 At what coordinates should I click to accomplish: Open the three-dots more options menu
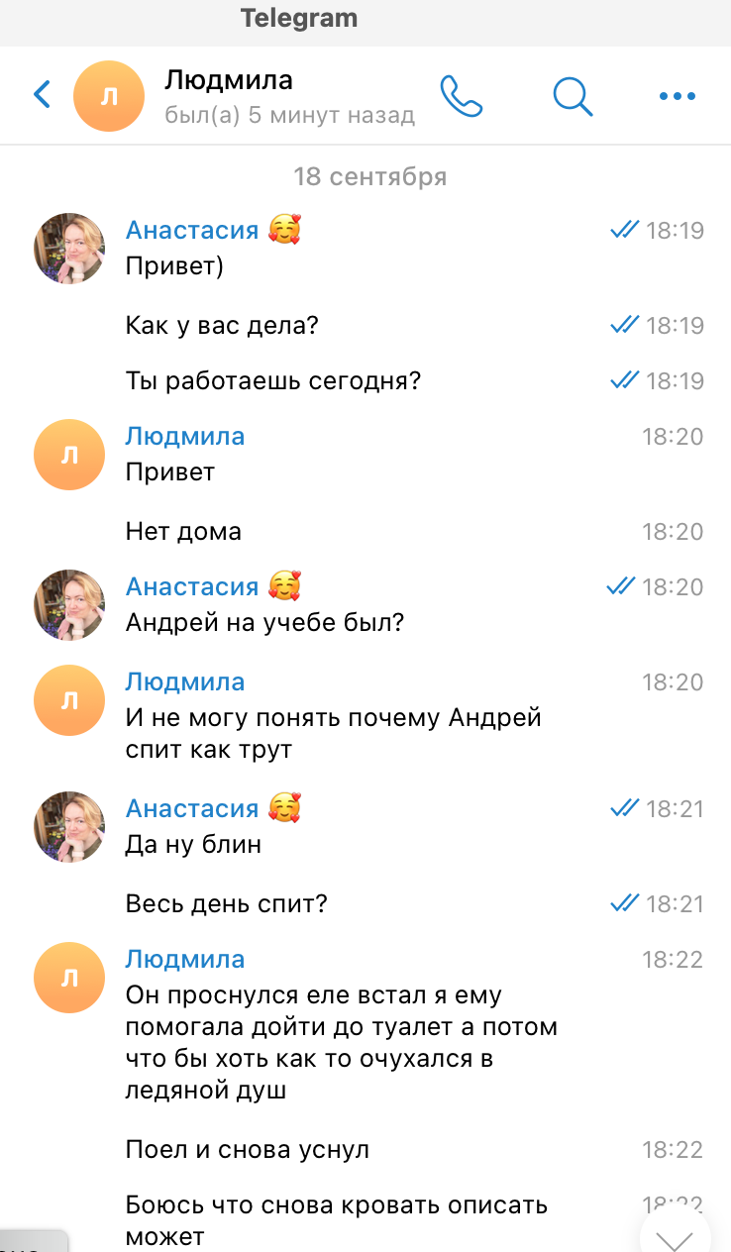coord(678,96)
